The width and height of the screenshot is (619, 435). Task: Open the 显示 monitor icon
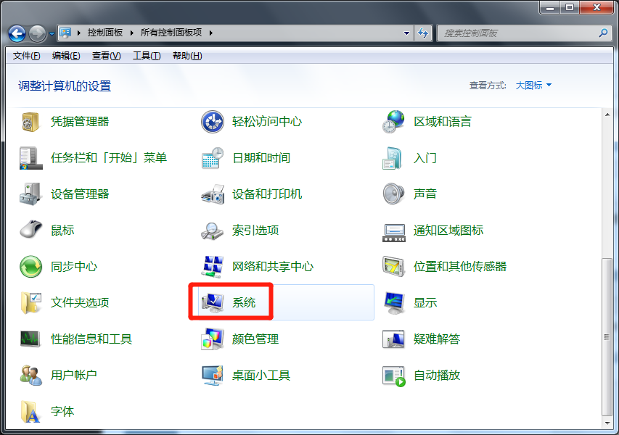(393, 303)
